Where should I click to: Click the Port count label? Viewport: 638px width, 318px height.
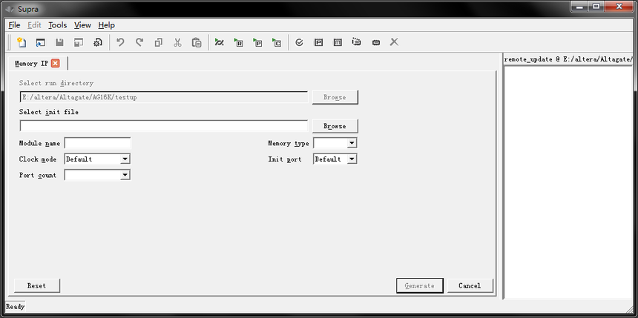38,175
